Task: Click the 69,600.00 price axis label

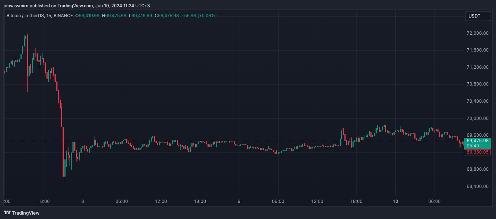Action: click(477, 135)
